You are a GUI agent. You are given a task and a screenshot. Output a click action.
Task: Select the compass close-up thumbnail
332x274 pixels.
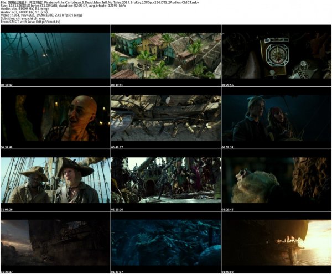tap(276, 56)
